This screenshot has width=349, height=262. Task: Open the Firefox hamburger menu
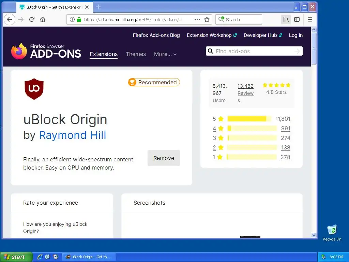(x=310, y=19)
